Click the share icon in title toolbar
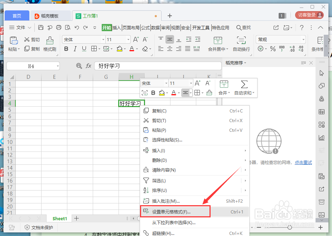The width and height of the screenshot is (332, 236). (276, 28)
